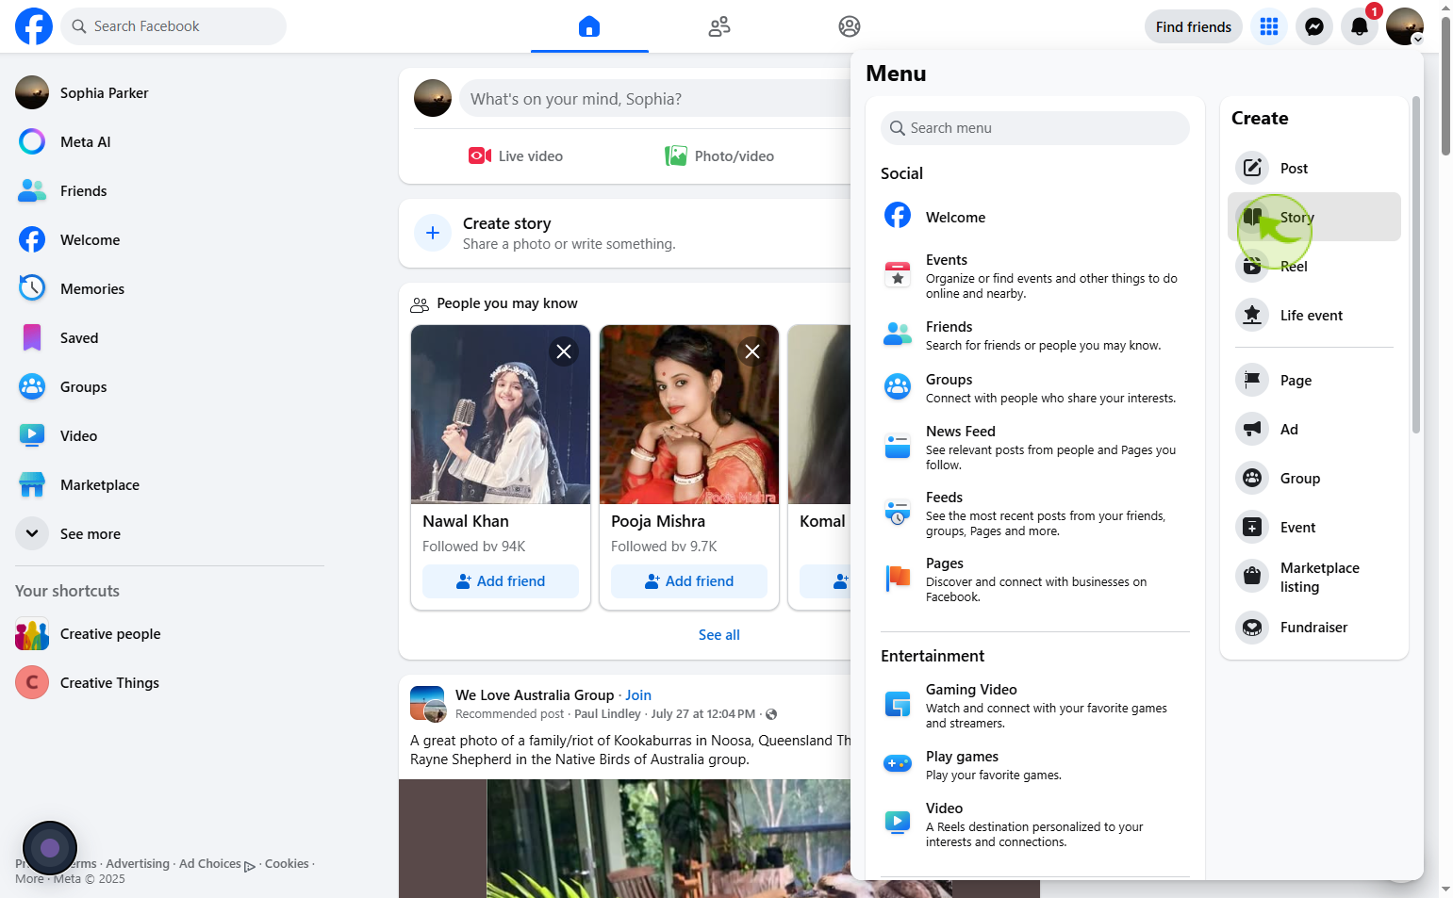
Task: Create a Page
Action: [1314, 380]
